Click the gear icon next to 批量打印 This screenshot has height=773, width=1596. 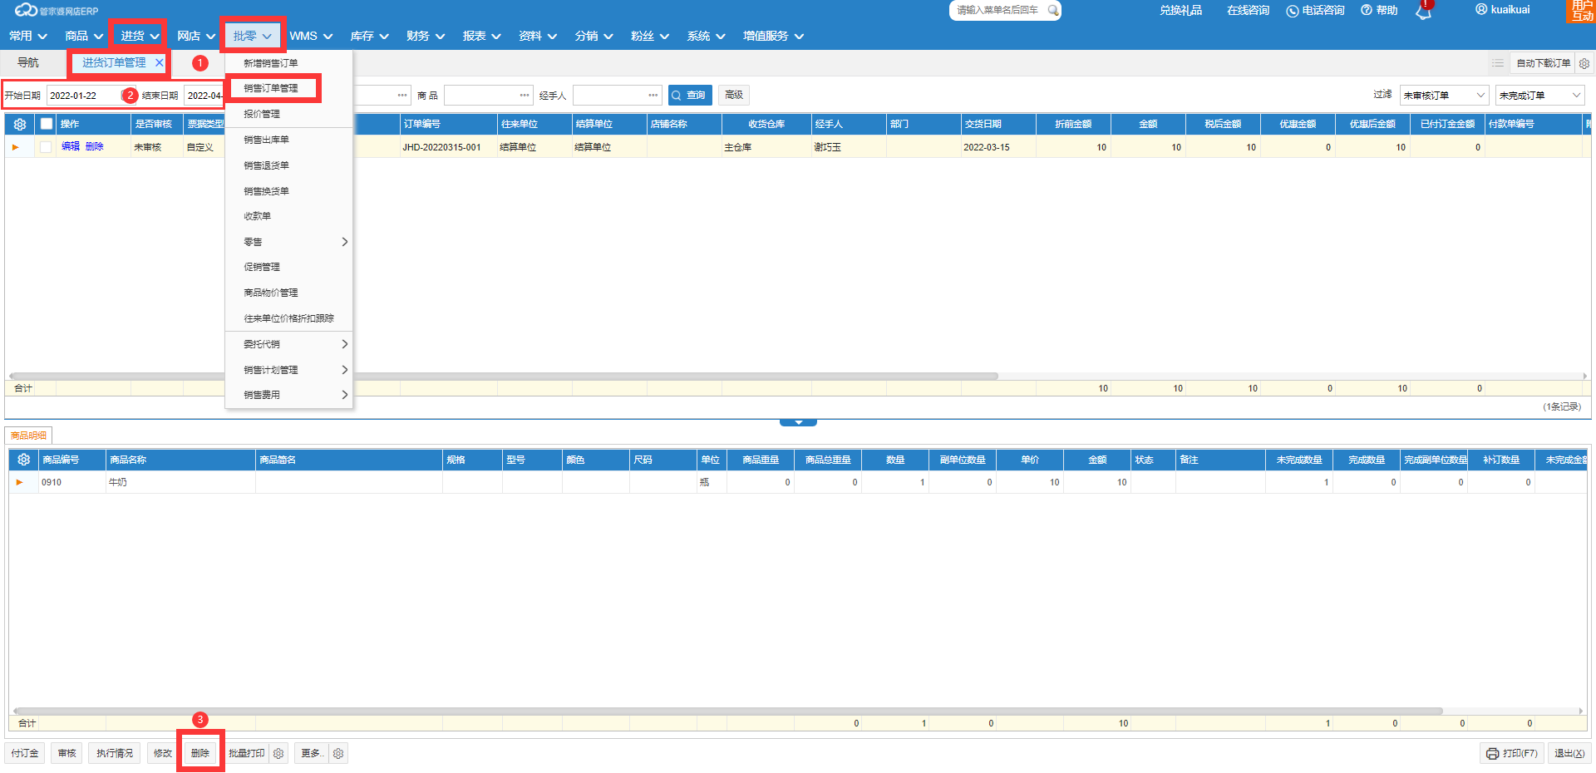(278, 754)
